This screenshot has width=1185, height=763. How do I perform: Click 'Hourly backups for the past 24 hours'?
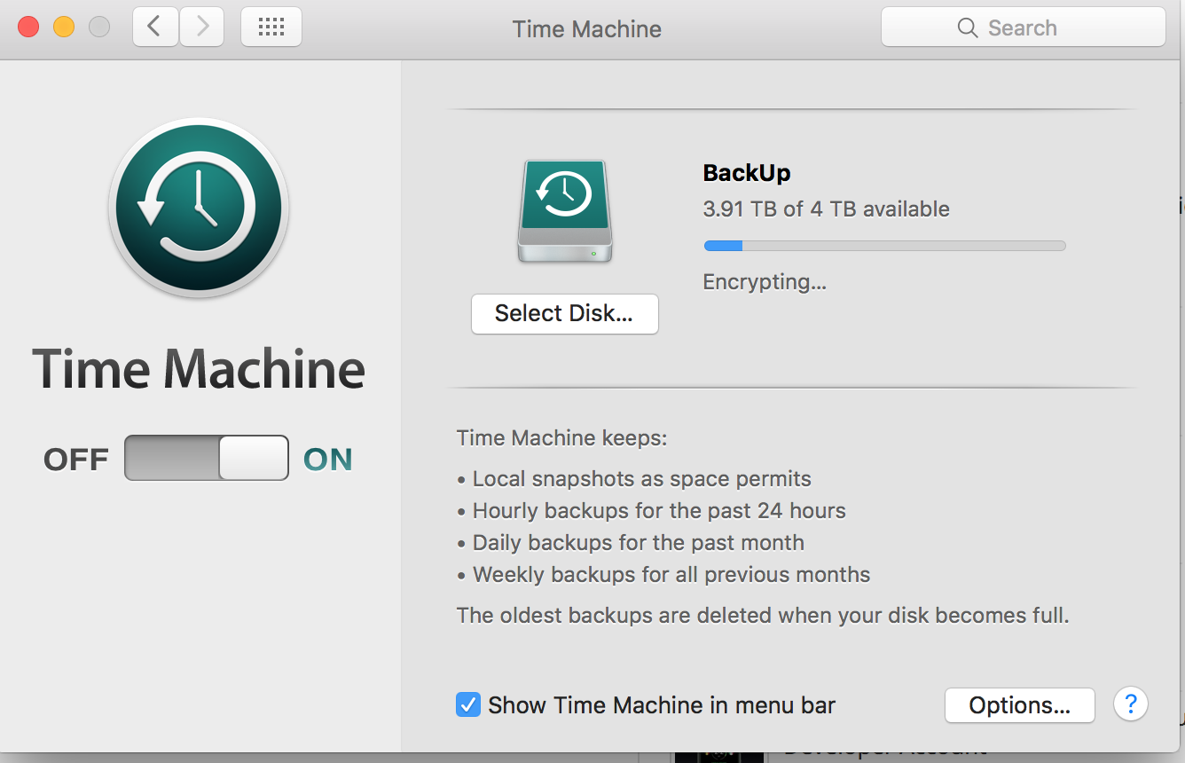pyautogui.click(x=659, y=511)
